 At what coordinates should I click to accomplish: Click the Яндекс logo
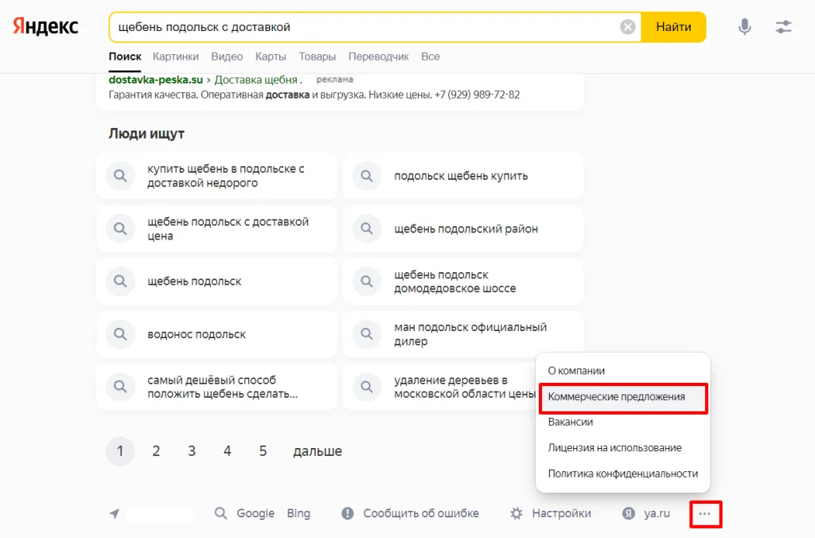tap(44, 26)
